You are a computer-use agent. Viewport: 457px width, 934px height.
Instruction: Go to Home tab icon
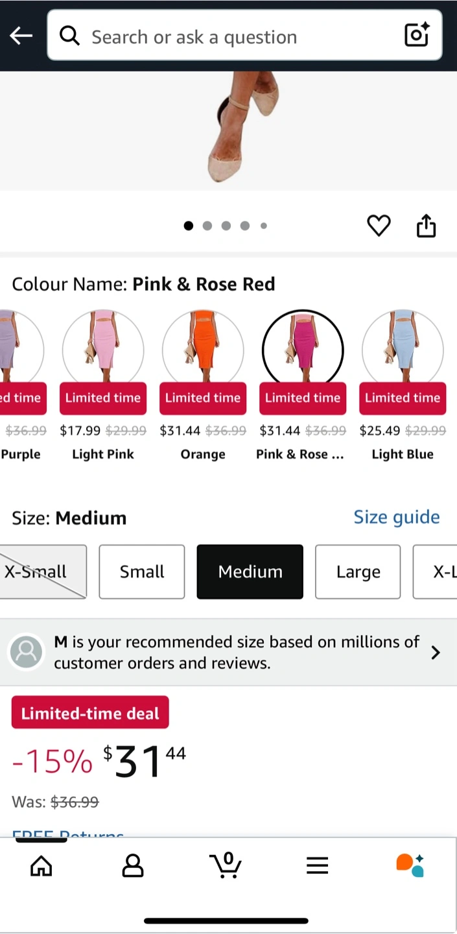tap(41, 865)
